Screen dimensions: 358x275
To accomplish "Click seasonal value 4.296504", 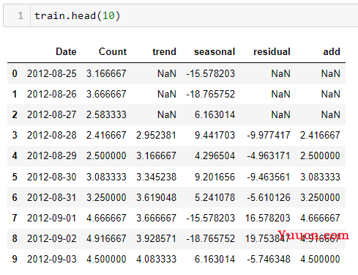I will (x=215, y=155).
